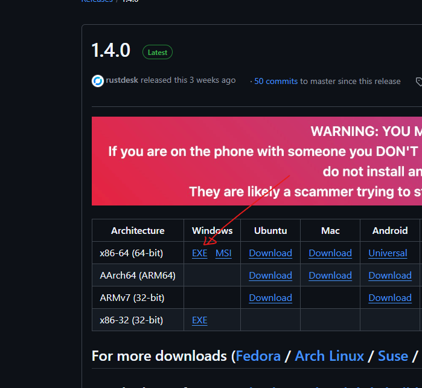The image size is (422, 388).
Task: Click the 1.4.0 release title
Action: [x=111, y=50]
